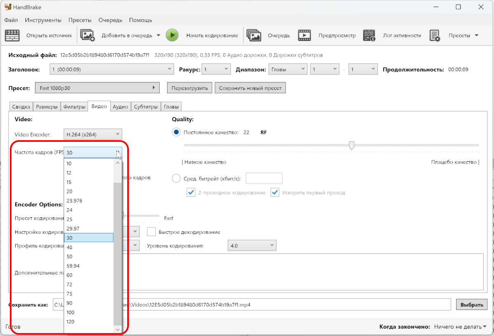Screen dimensions: 494x336
Task: Open the ending chapter dropdown
Action: [363, 69]
